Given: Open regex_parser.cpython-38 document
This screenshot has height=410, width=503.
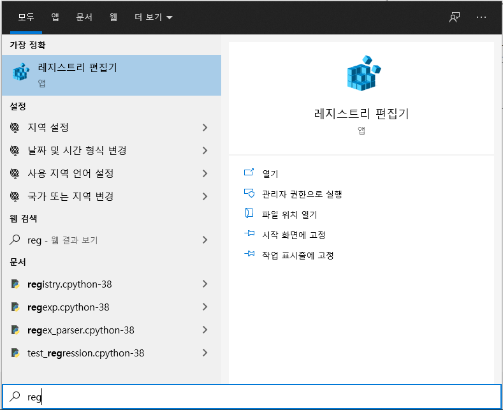Looking at the screenshot, I should 112,330.
